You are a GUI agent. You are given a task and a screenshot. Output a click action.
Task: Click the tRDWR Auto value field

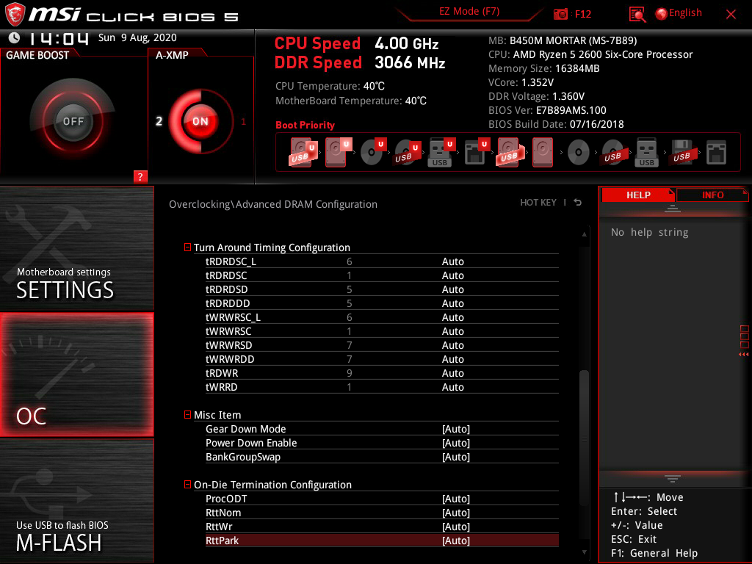452,372
